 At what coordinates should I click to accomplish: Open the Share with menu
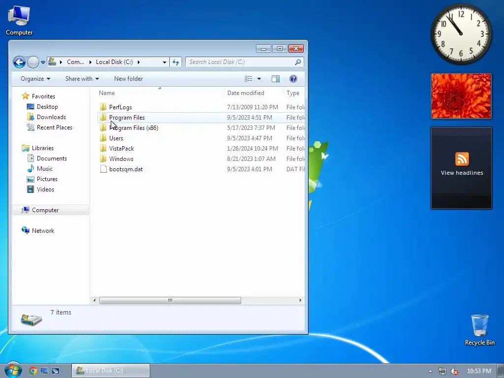[82, 79]
